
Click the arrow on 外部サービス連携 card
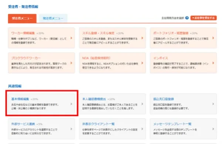click(x=71, y=129)
